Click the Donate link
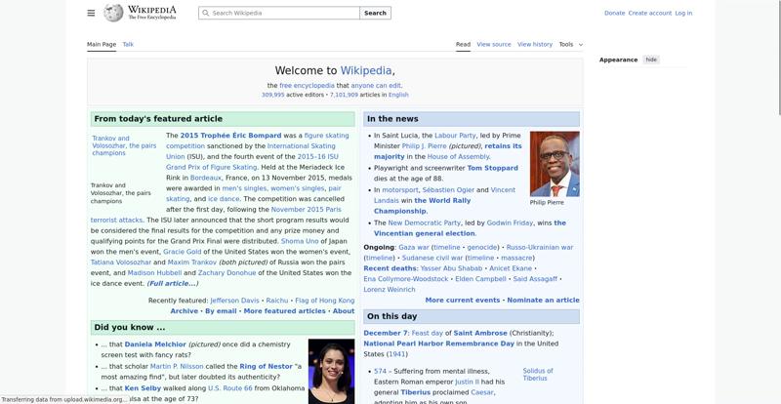The height and width of the screenshot is (404, 781). [614, 14]
